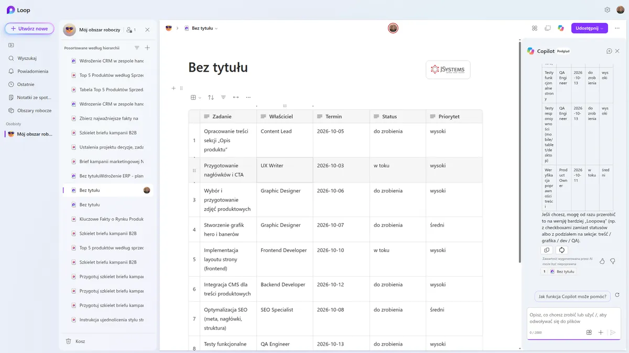
Task: Click the filter icon in the table toolbar
Action: point(223,97)
